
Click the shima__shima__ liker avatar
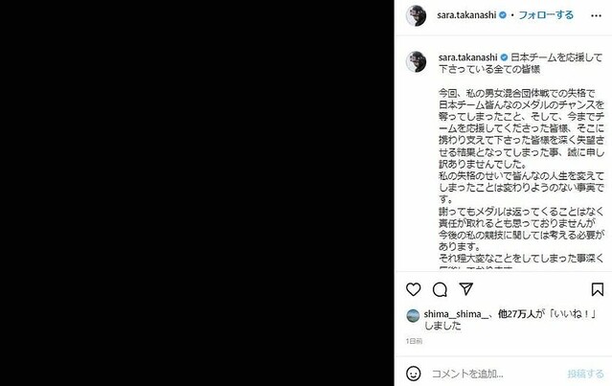[413, 315]
